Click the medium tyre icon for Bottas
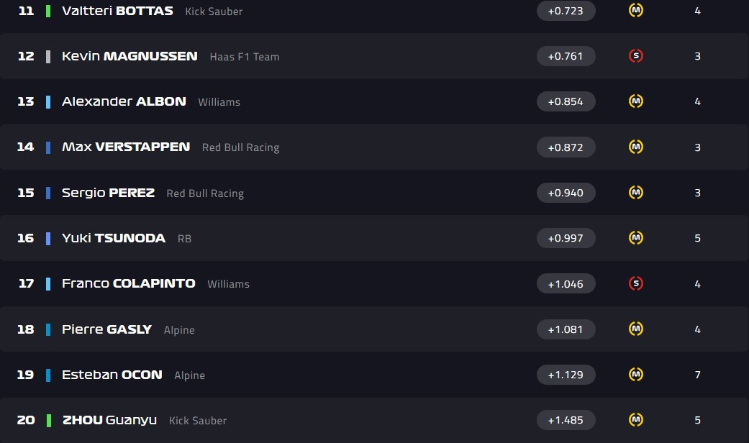749x443 pixels. tap(635, 11)
